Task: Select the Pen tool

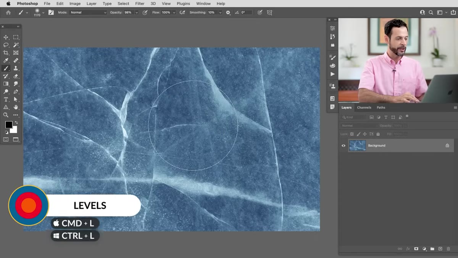Action: click(16, 92)
